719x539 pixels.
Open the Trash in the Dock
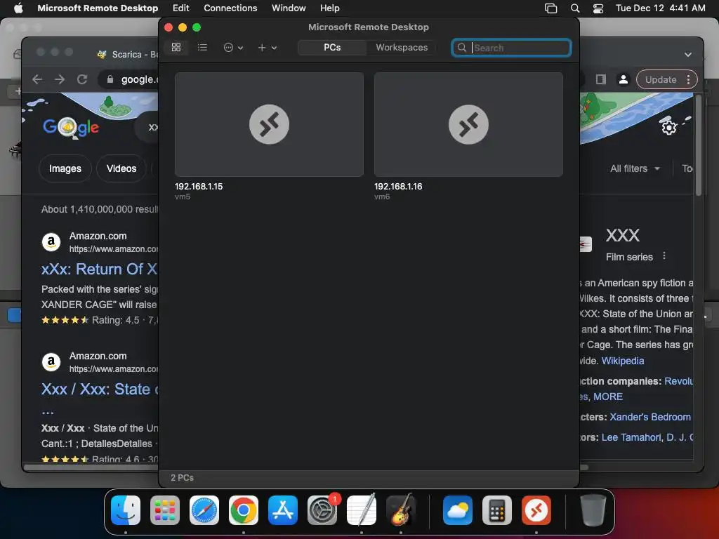[x=593, y=510]
